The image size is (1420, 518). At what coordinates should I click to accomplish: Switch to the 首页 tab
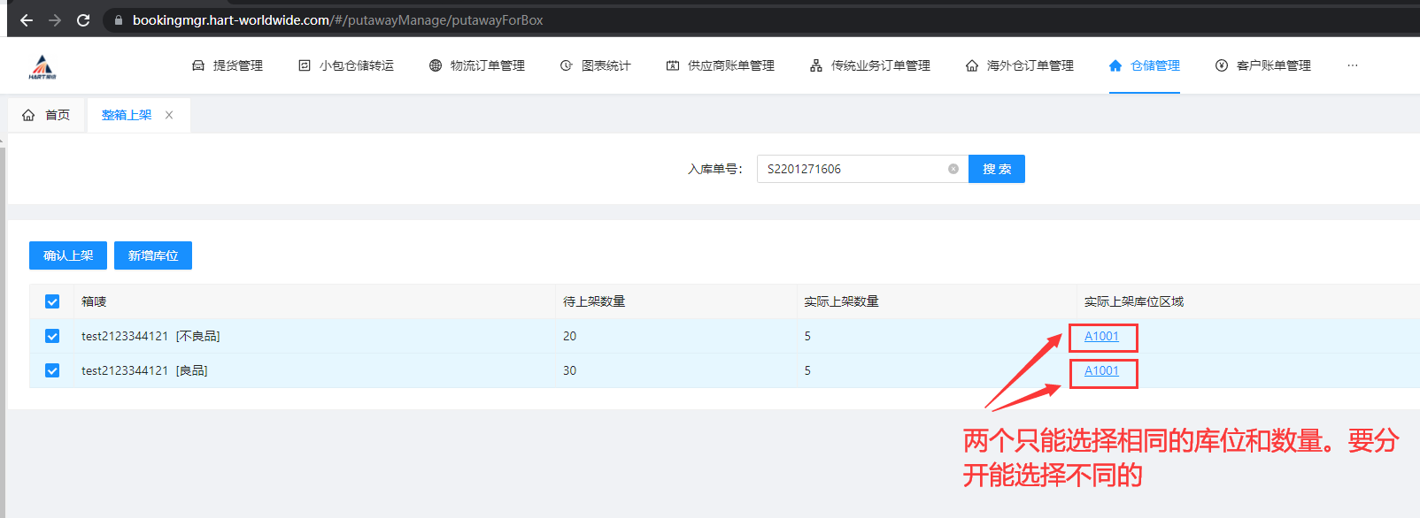pyautogui.click(x=47, y=115)
